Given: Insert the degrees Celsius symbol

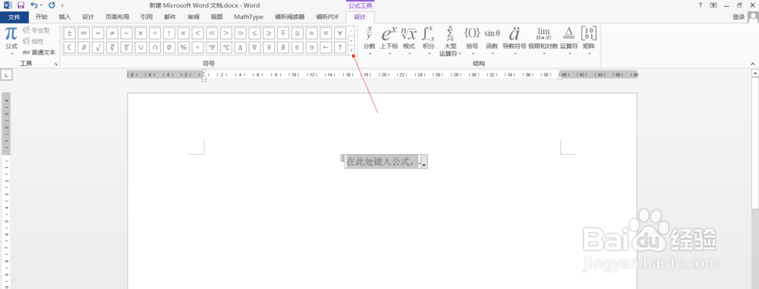Looking at the screenshot, I should pos(226,47).
